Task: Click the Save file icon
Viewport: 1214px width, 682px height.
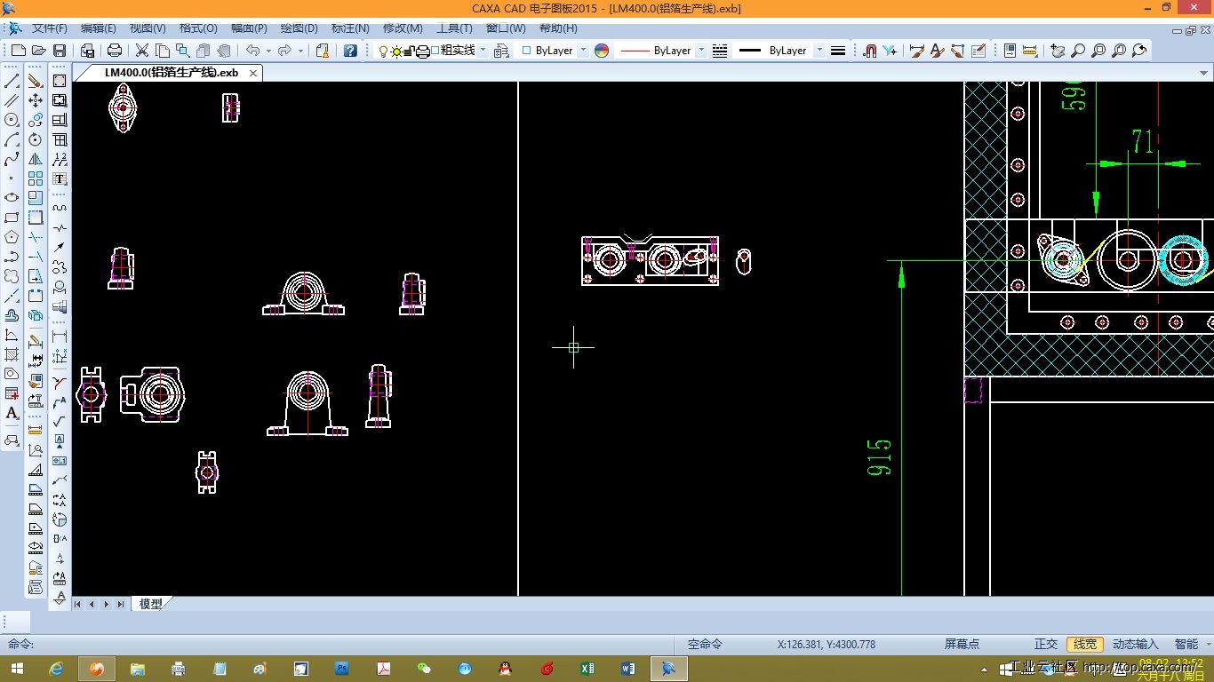Action: tap(60, 51)
